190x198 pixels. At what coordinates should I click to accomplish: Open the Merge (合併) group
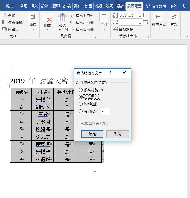tap(104, 21)
